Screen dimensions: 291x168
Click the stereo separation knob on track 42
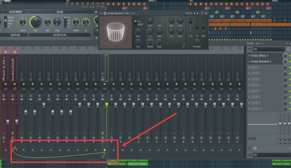[x=22, y=103]
